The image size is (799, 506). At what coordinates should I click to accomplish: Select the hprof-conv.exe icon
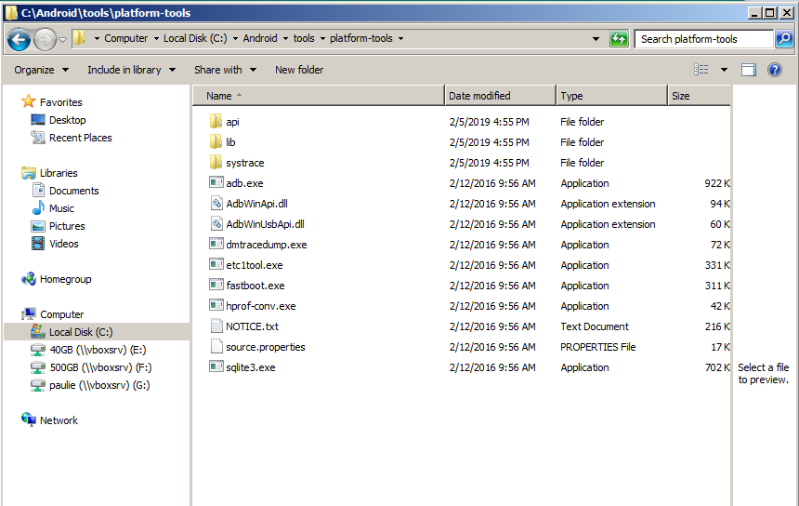pos(216,305)
